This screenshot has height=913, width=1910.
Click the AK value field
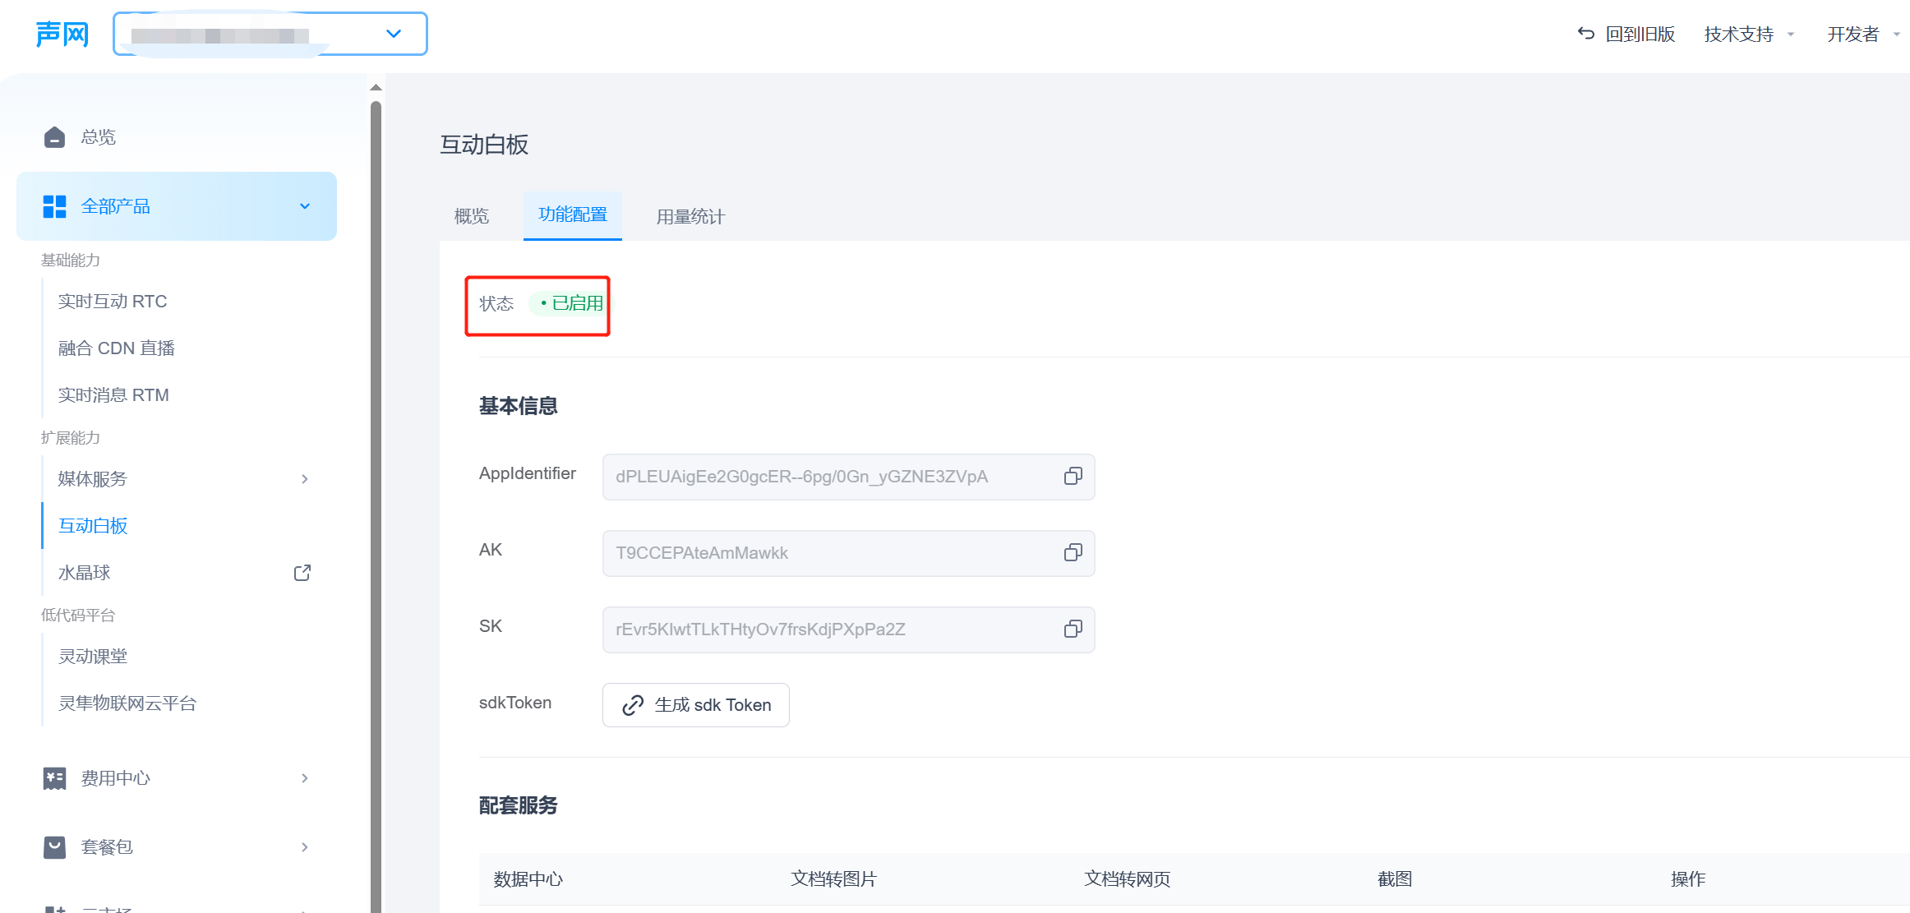(x=848, y=553)
